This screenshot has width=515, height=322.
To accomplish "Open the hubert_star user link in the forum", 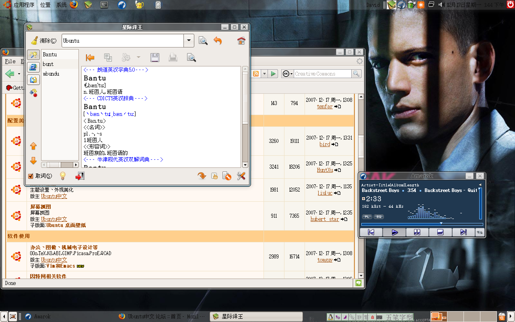I will [x=325, y=219].
